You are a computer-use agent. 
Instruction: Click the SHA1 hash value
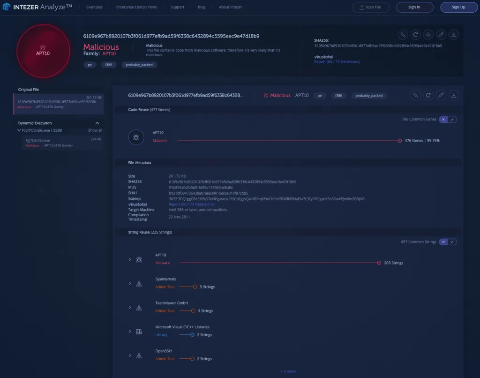click(x=208, y=193)
